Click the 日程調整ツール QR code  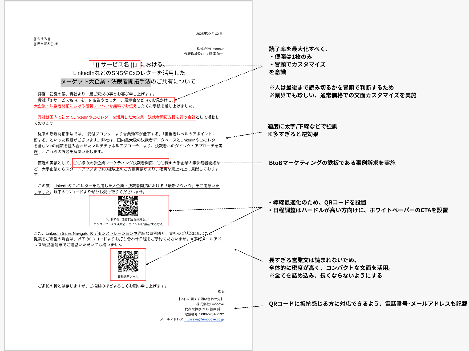[128, 261]
